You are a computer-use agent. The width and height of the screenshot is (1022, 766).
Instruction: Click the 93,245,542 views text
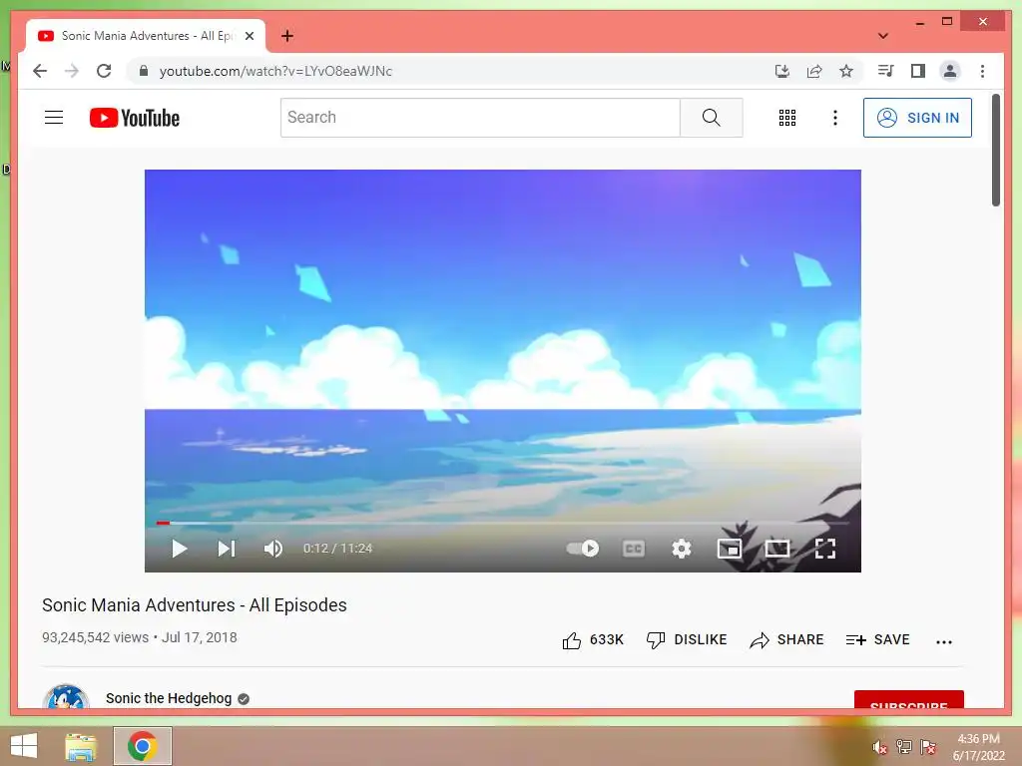[95, 637]
